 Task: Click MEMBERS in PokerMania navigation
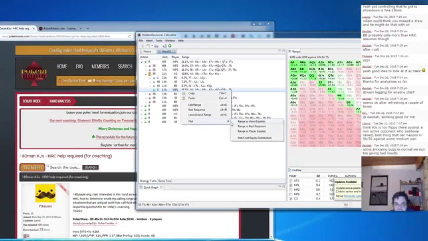[x=100, y=67]
